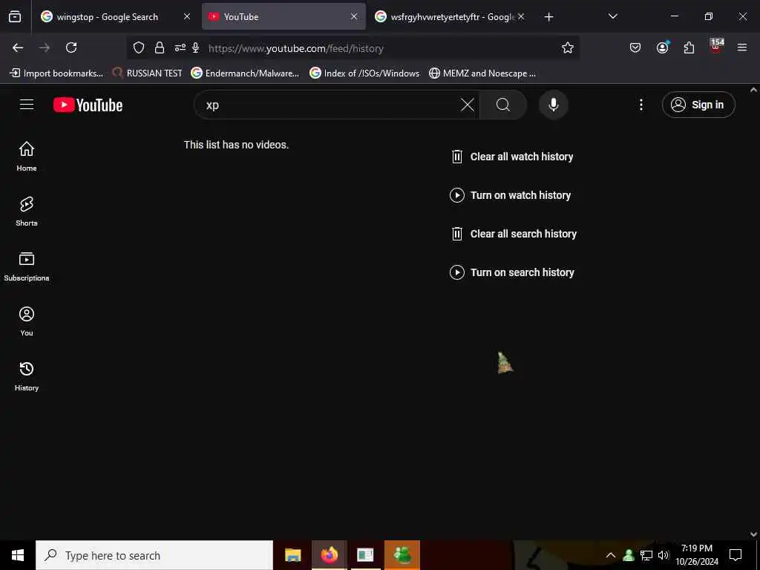
Task: Open the YouTube guide hamburger menu
Action: [27, 105]
